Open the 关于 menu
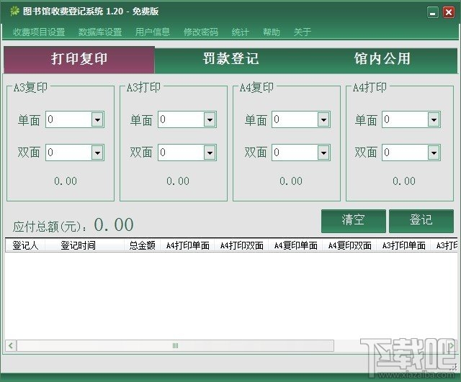Screen dimensions: 461x382 click(303, 32)
